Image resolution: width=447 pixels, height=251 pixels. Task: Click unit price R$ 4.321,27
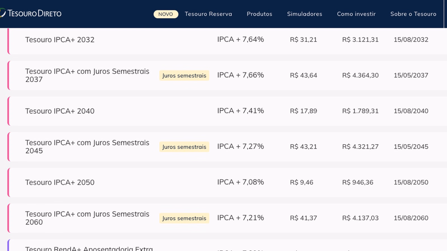[x=360, y=147]
